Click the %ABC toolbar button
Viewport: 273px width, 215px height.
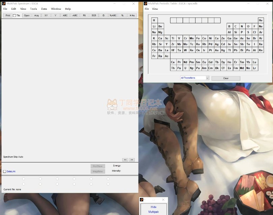[x=113, y=16]
